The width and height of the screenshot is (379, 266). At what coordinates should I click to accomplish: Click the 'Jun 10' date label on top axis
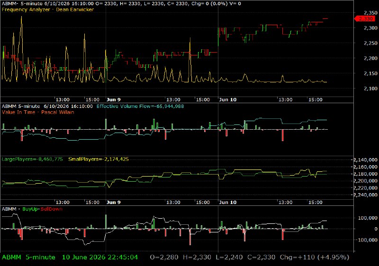click(227, 100)
